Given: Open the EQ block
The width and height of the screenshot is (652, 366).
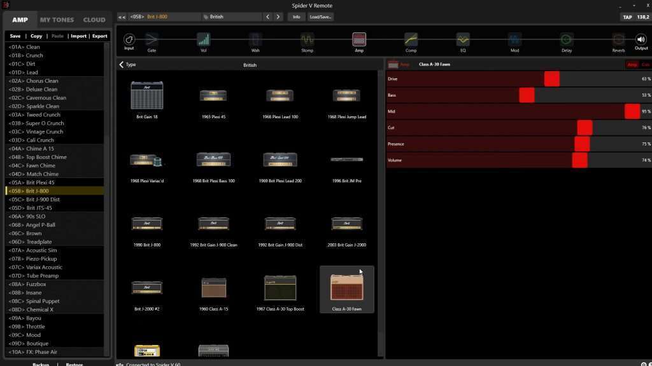Looking at the screenshot, I should point(463,40).
